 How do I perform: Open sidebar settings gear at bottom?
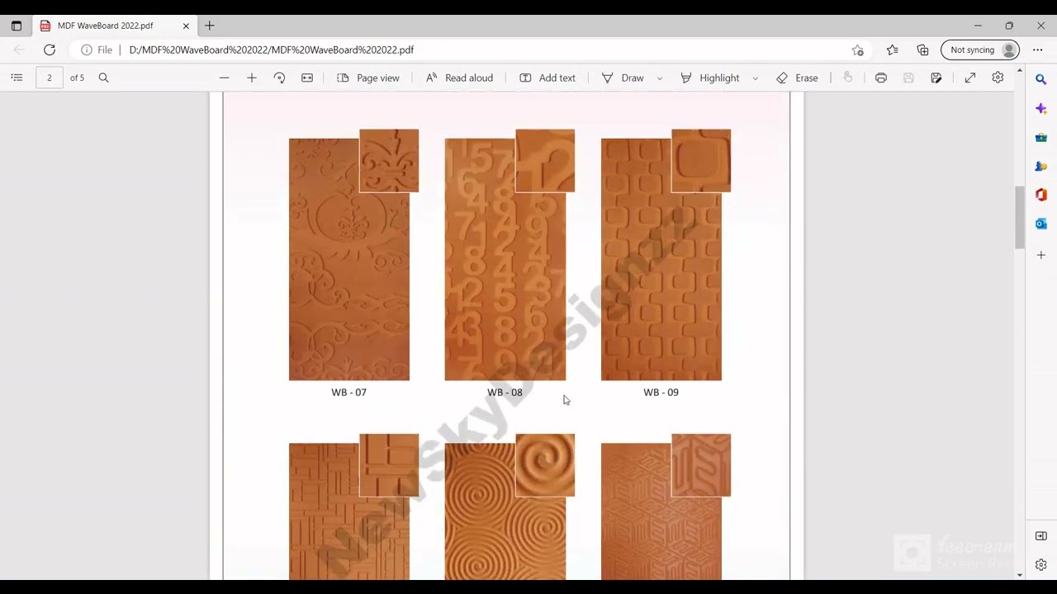[x=1041, y=565]
